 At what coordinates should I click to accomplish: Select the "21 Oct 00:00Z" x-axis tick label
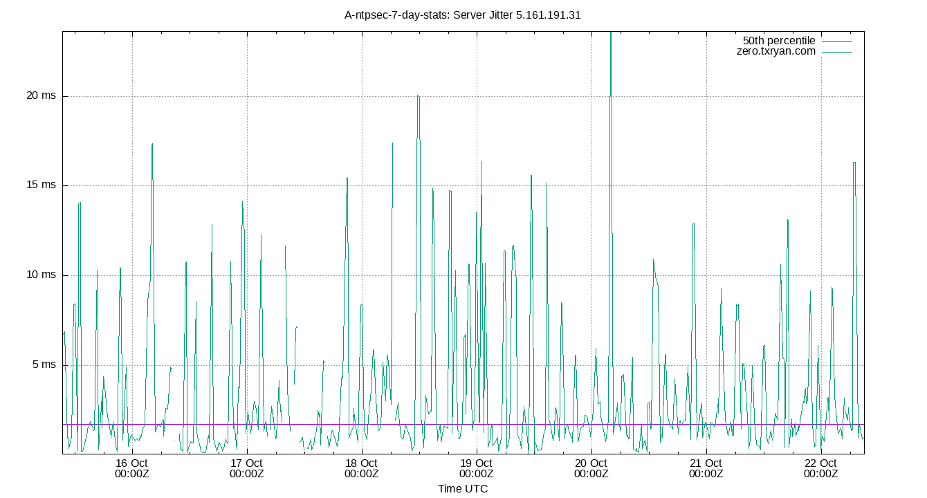point(706,468)
